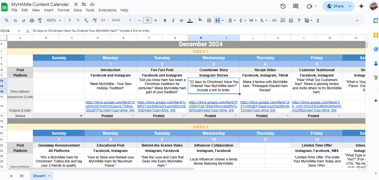Open the fill color bucket picker
Viewport: 379px width, 180px height.
pyautogui.click(x=200, y=20)
